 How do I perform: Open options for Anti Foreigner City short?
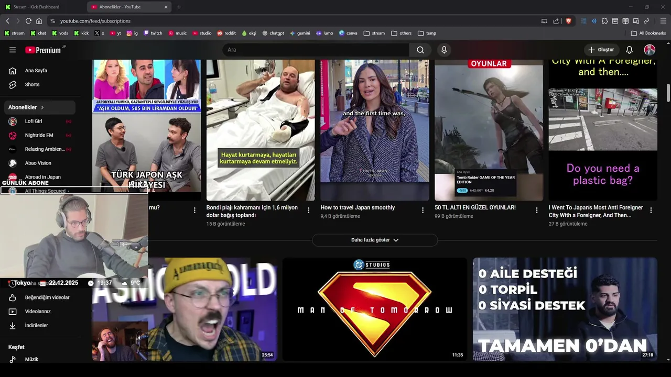point(651,210)
